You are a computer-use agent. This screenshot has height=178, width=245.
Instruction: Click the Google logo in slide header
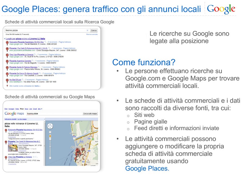click(221, 9)
